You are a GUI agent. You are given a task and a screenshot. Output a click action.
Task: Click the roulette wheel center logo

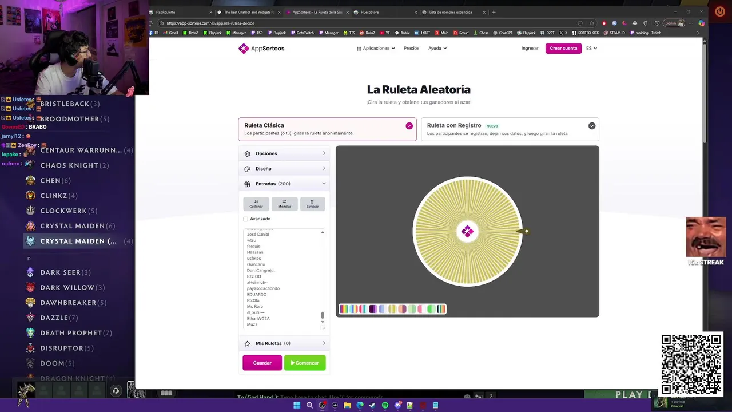467,231
